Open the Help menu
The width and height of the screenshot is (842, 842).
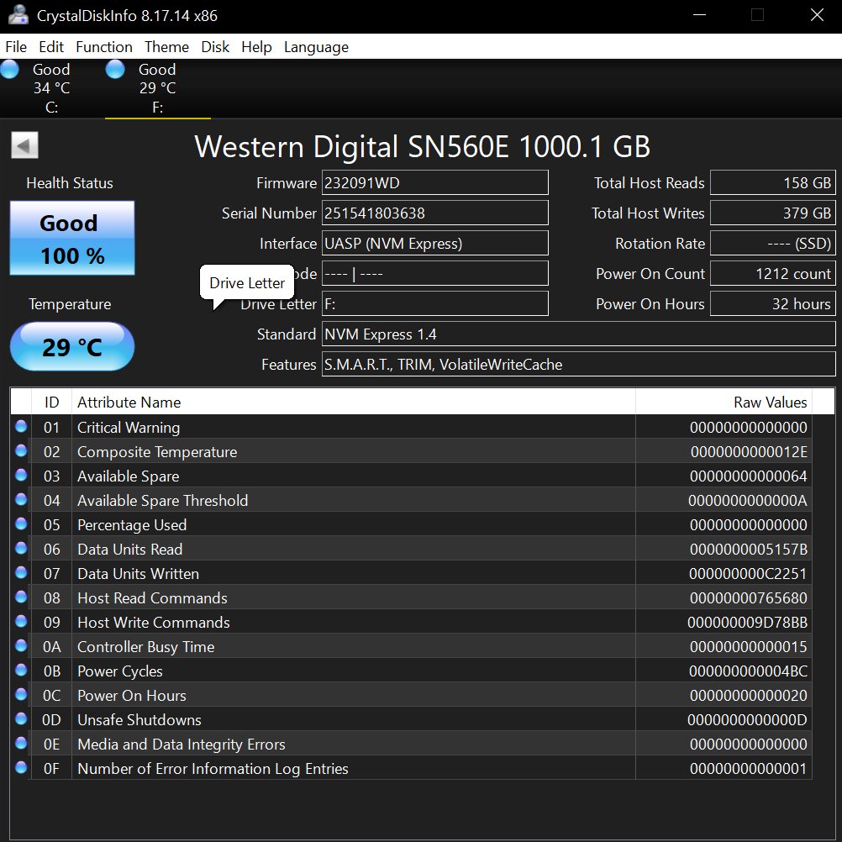tap(256, 47)
